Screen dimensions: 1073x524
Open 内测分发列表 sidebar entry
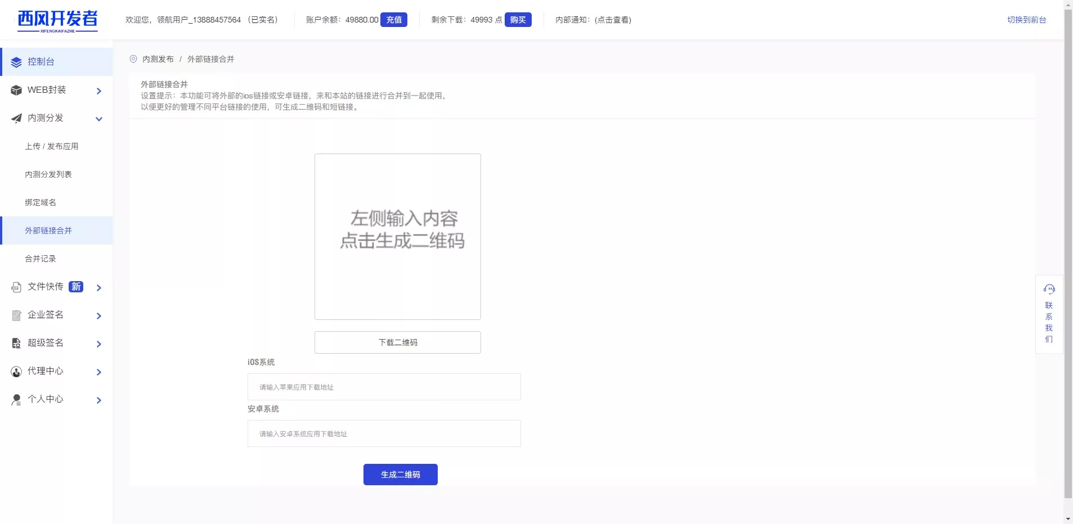point(48,174)
